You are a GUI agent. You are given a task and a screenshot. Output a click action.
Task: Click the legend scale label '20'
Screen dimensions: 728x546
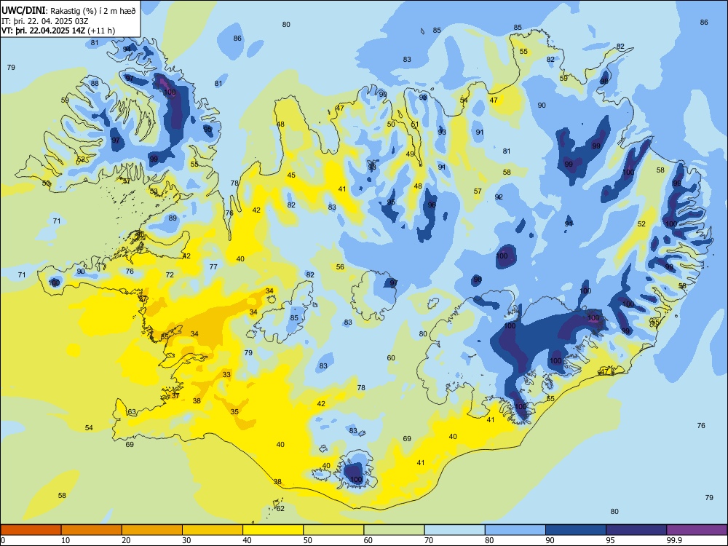pyautogui.click(x=126, y=540)
